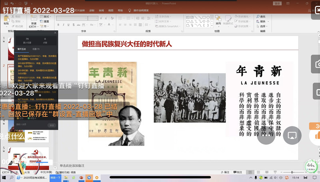
Task: Decrease font size with smaller A icon
Action: pyautogui.click(x=106, y=18)
